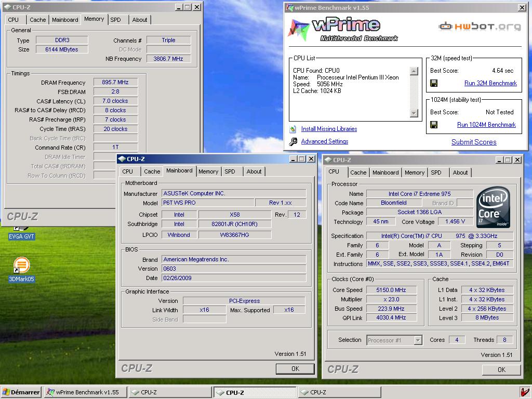Switch to Mainboard tab in Memory CPU-Z window
The image size is (532, 399).
pyautogui.click(x=65, y=20)
